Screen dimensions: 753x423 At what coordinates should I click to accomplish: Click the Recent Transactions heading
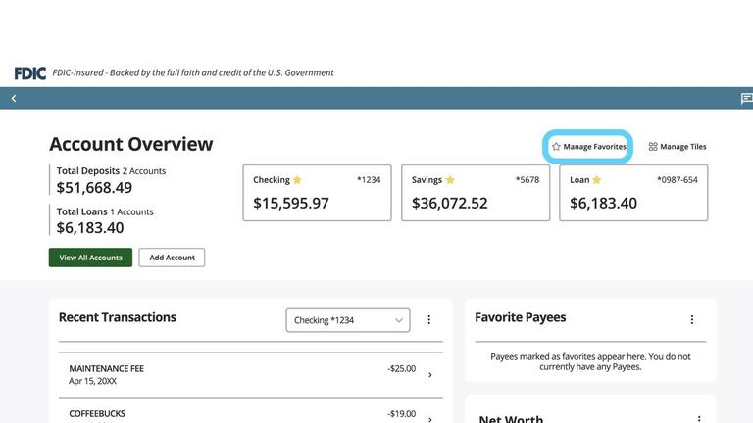click(x=118, y=317)
